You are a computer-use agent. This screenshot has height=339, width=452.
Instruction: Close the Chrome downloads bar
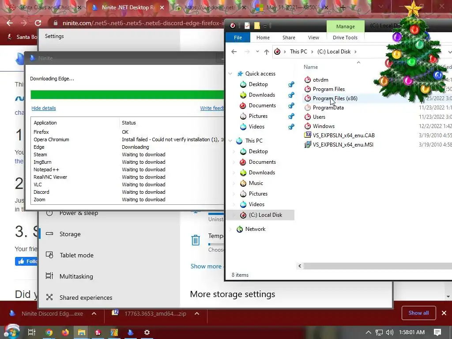point(444,313)
